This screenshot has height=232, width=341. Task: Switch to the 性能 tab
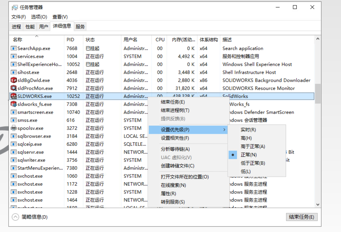coord(30,27)
